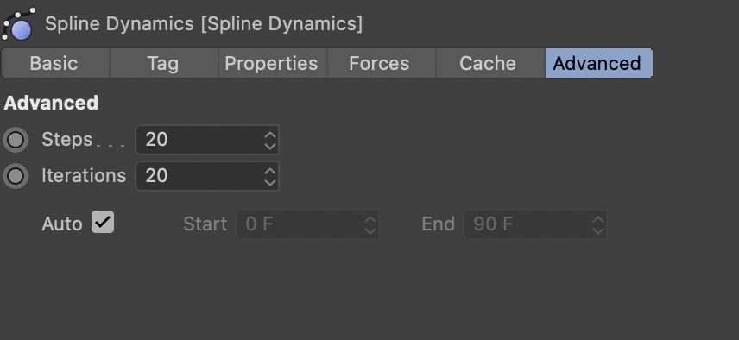Click the Start field up arrow
Screen dimensions: 739x340
click(x=370, y=219)
